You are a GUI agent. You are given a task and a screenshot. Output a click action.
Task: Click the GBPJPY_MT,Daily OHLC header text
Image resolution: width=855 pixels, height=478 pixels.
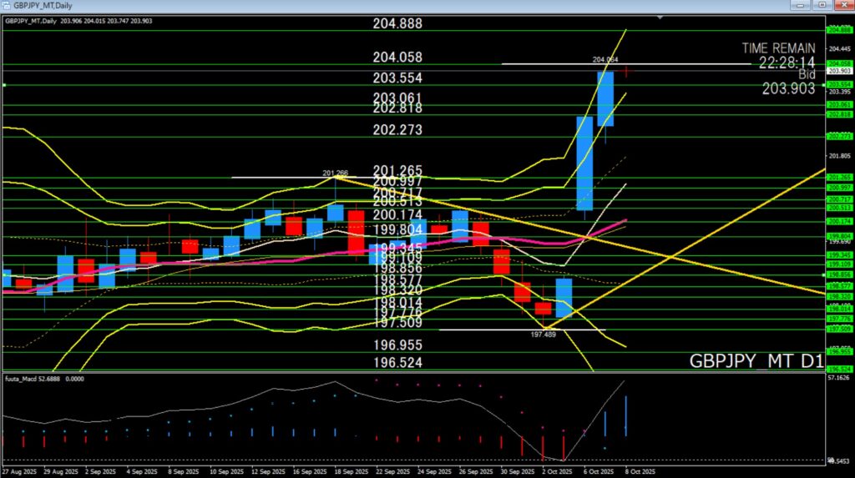point(83,22)
